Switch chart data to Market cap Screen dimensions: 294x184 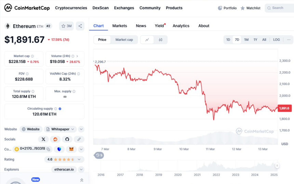tap(124, 40)
